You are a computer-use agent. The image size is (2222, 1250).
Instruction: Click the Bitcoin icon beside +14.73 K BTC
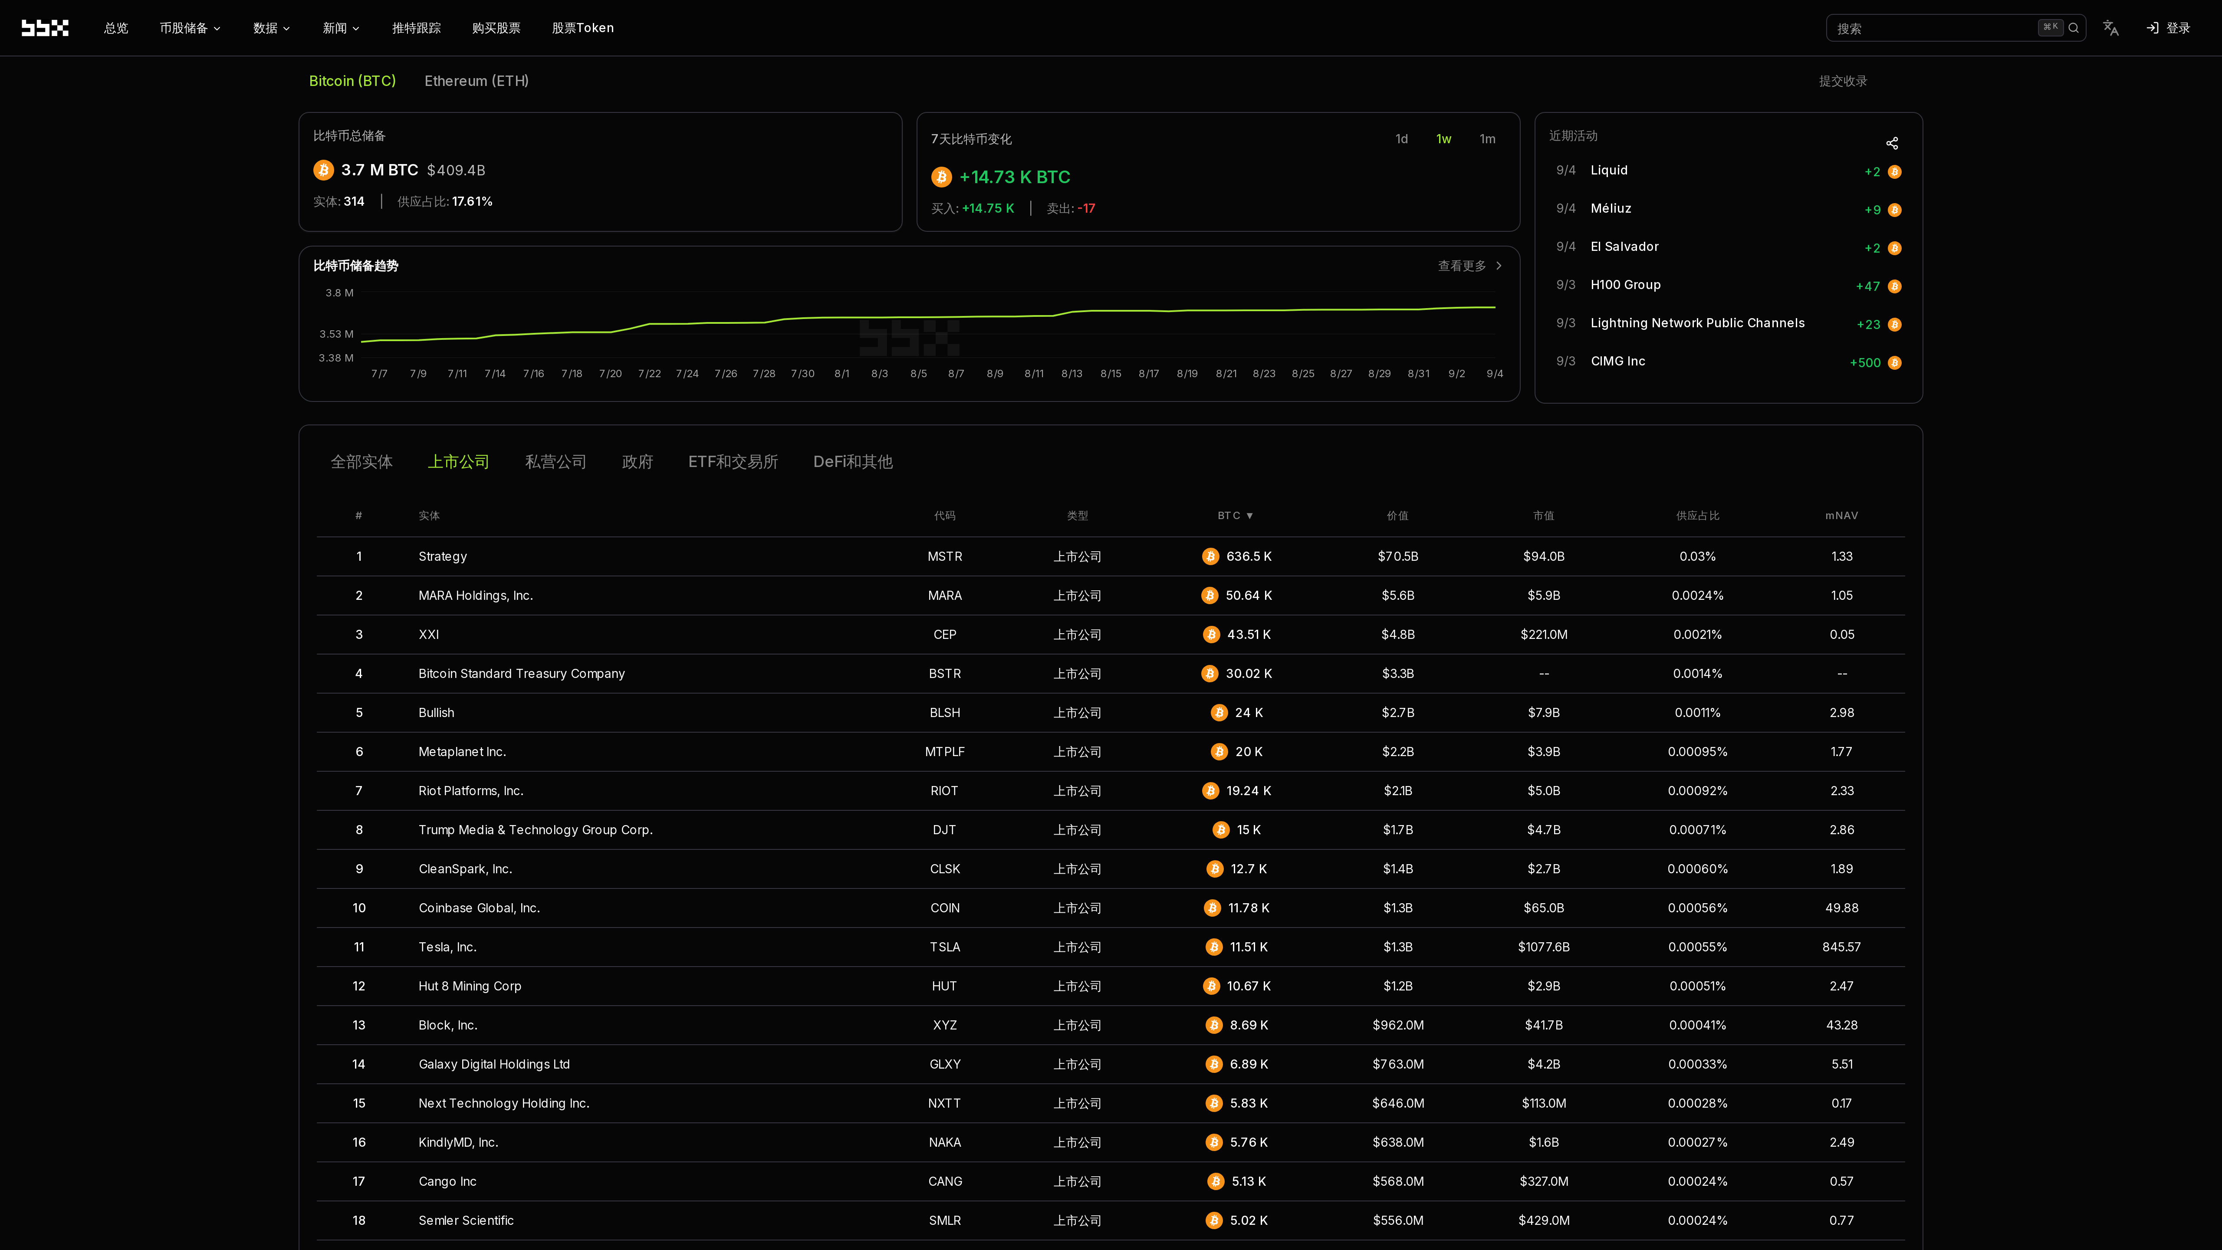(x=941, y=177)
